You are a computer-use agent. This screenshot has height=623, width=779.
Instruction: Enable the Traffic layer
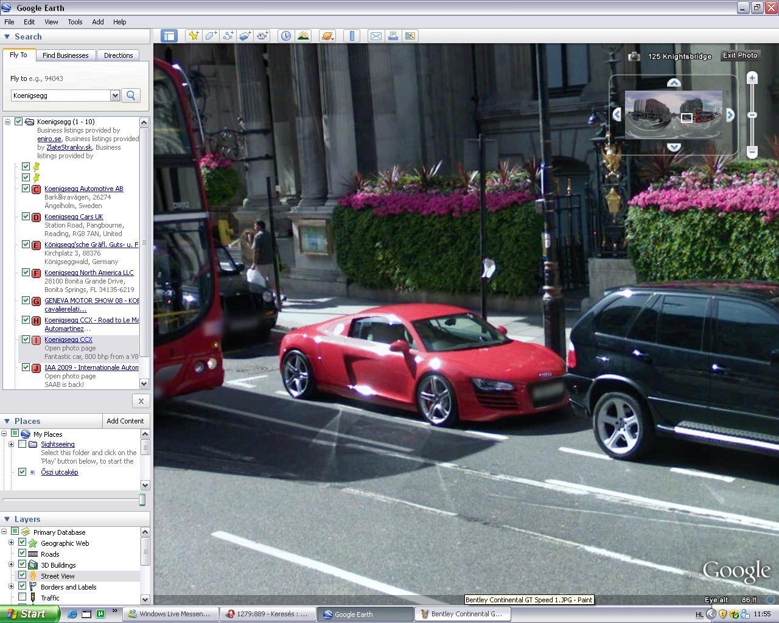[22, 598]
